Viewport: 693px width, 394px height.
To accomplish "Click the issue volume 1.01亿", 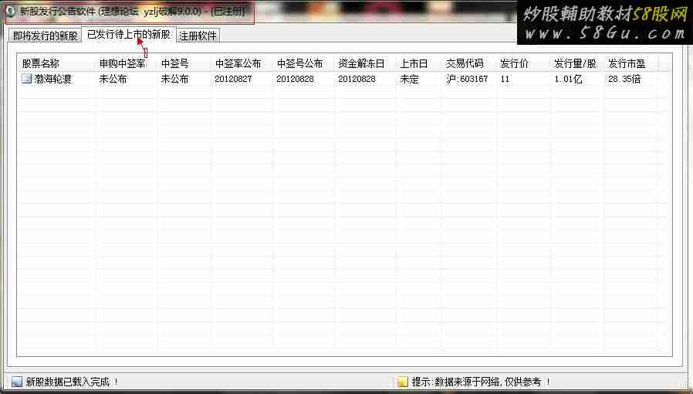I will pos(568,79).
